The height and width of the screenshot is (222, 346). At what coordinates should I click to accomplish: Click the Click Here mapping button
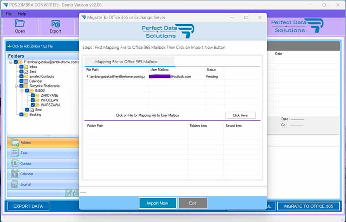240,115
